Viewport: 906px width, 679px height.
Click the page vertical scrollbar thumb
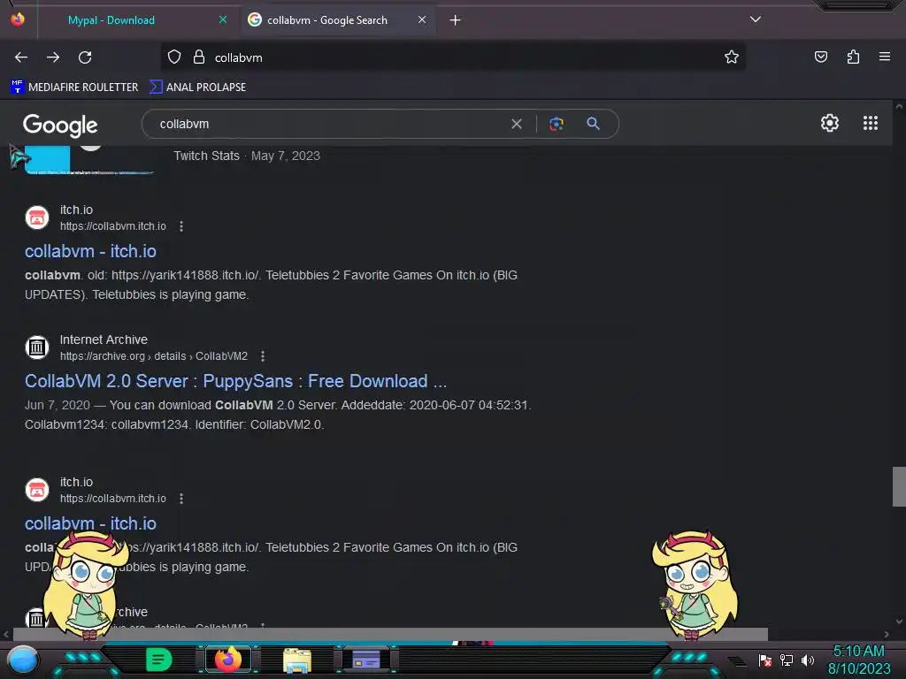tap(899, 487)
